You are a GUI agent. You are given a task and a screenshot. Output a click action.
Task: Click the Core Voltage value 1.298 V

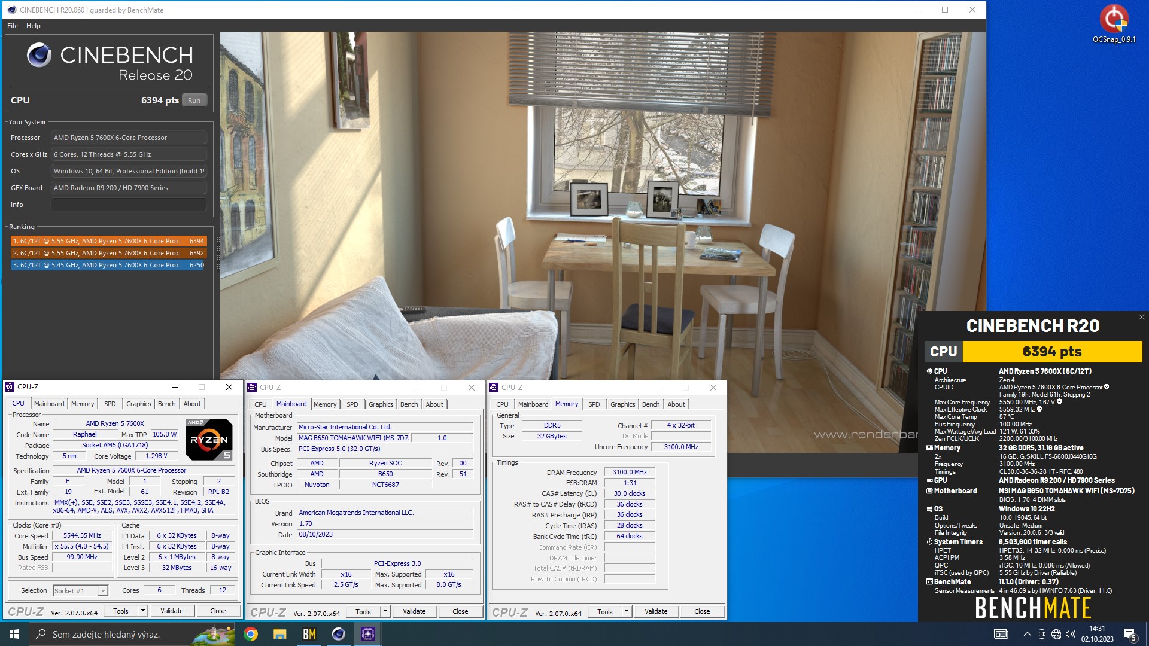click(157, 456)
